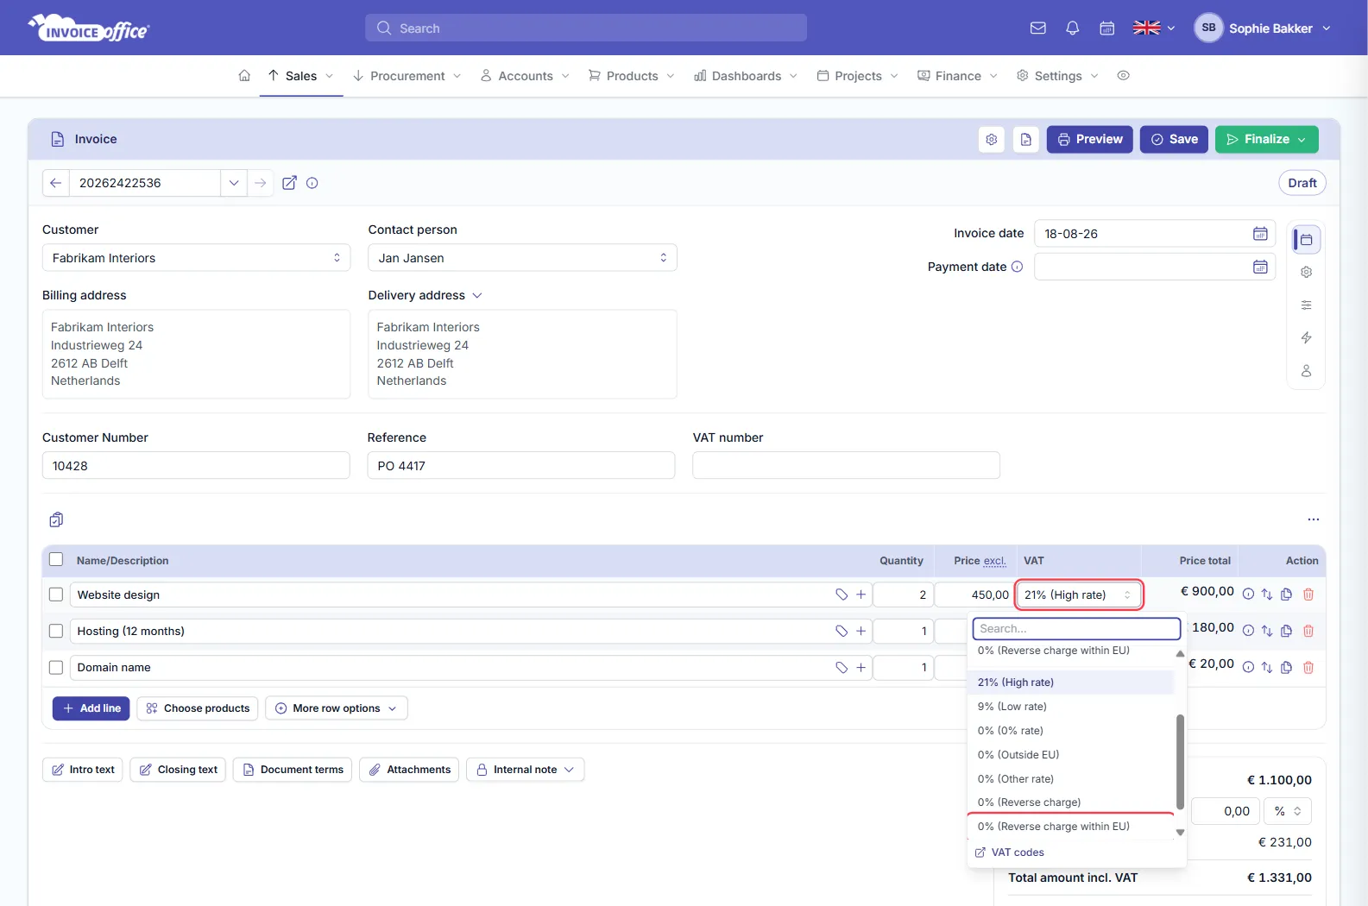Viewport: 1368px width, 906px height.
Task: Open Sales menu
Action: point(301,76)
